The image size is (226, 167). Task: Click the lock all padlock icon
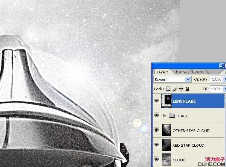[x=187, y=89]
